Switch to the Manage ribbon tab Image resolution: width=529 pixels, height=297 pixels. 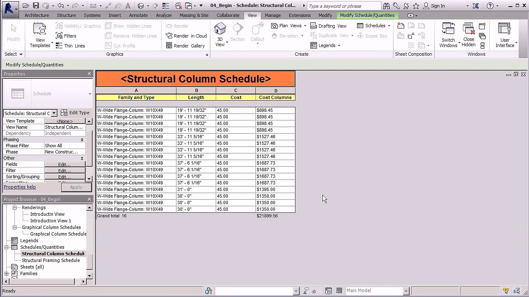click(x=273, y=15)
